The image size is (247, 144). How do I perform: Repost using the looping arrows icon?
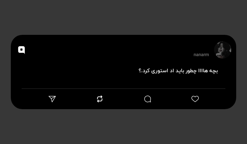(100, 99)
